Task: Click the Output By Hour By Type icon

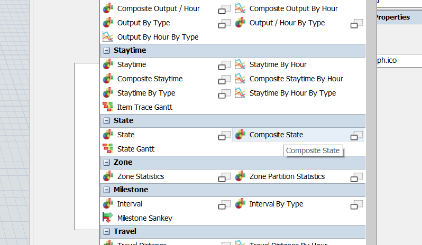Action: (x=108, y=37)
